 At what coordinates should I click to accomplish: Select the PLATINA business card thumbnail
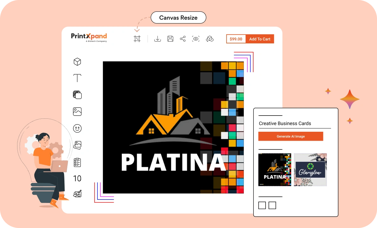275,170
